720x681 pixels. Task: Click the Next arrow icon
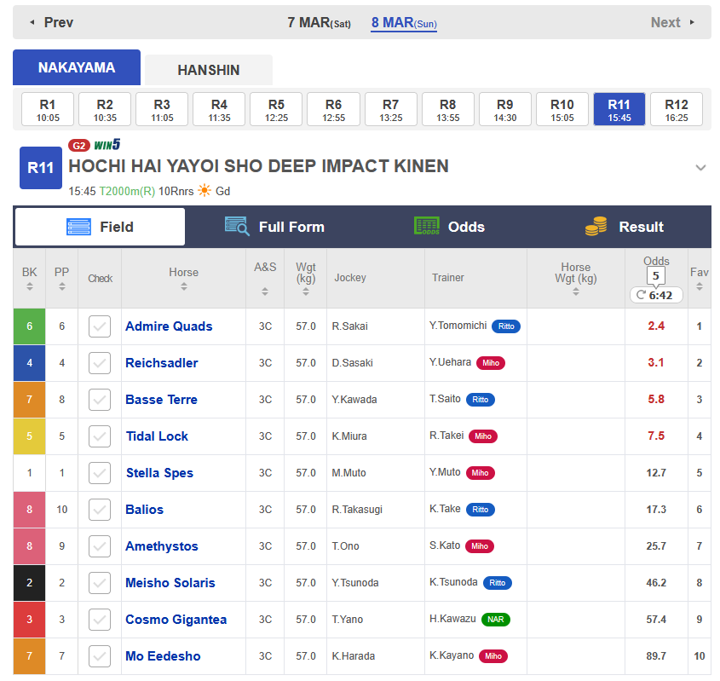pos(692,22)
